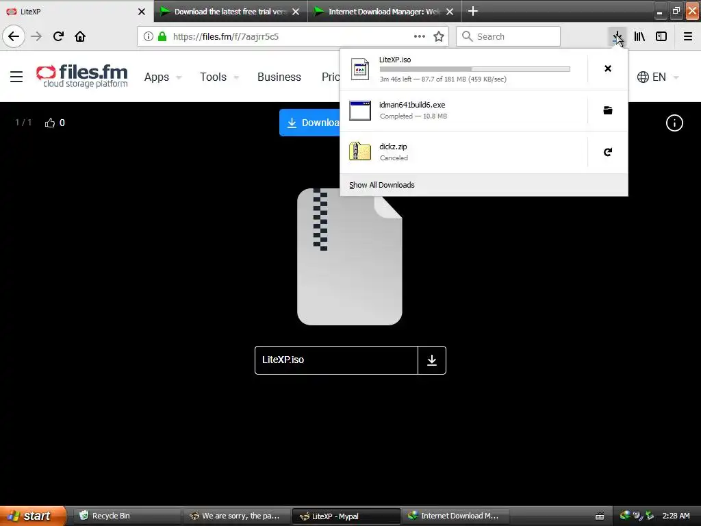Toggle the downloads panel toolbar button

tap(617, 37)
